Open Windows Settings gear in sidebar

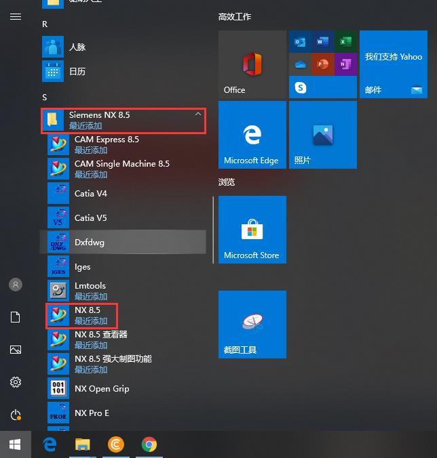(16, 382)
